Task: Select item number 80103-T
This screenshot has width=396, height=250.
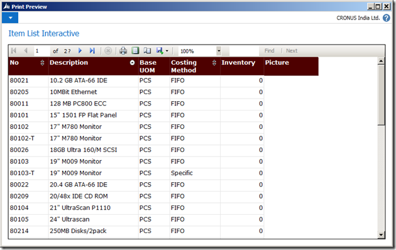Action: pos(22,173)
